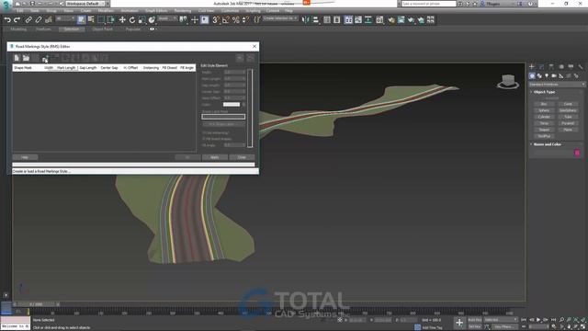The height and width of the screenshot is (331, 588).
Task: Collapse the Name and Color rollout
Action: pyautogui.click(x=547, y=144)
